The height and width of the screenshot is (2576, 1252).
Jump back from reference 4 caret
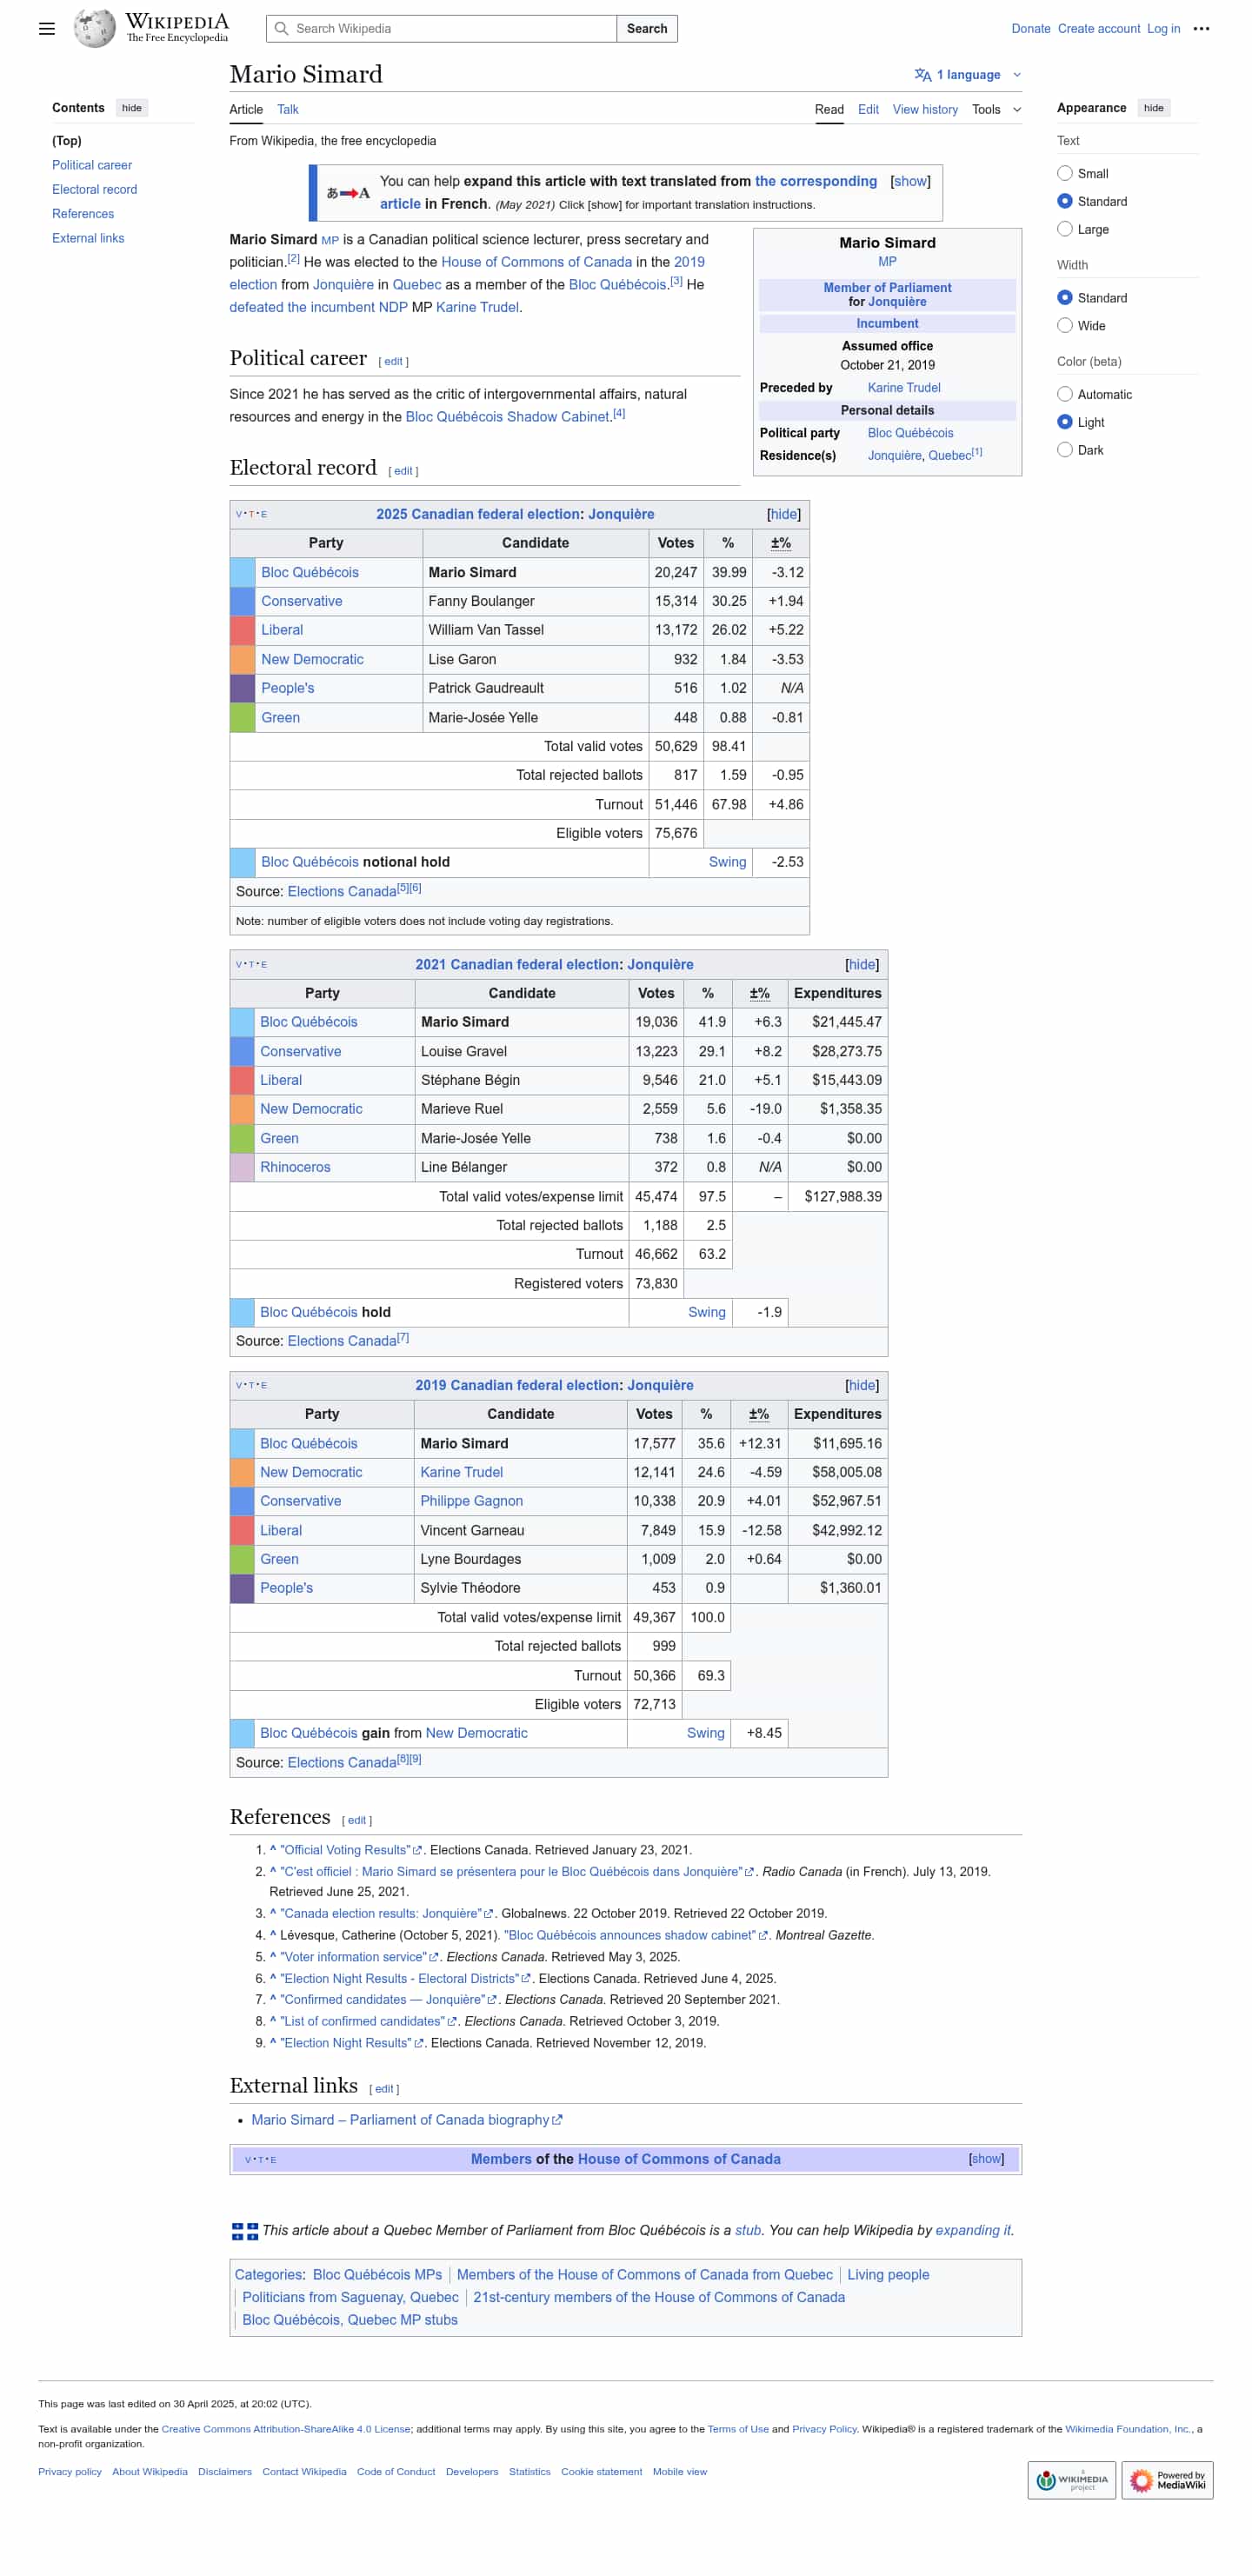tap(273, 1935)
